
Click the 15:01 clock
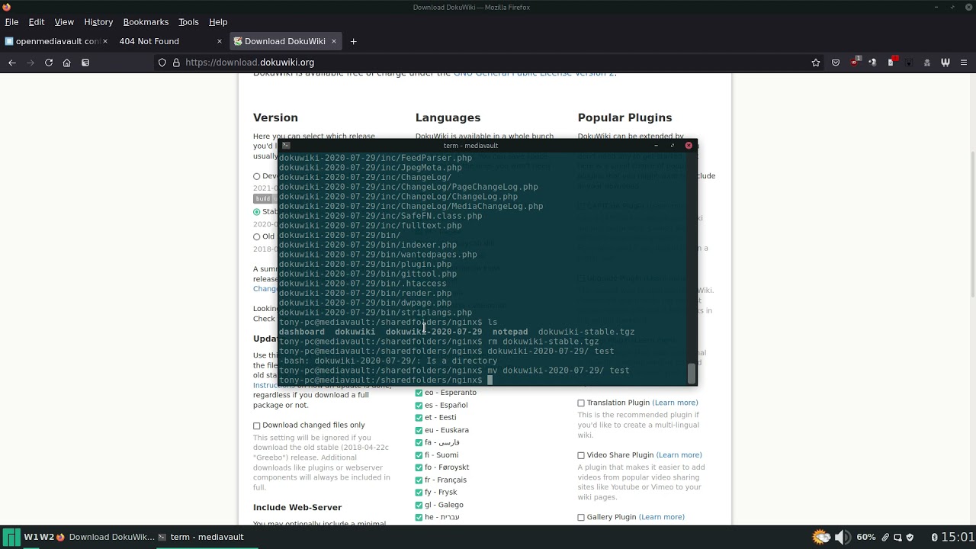pos(958,537)
